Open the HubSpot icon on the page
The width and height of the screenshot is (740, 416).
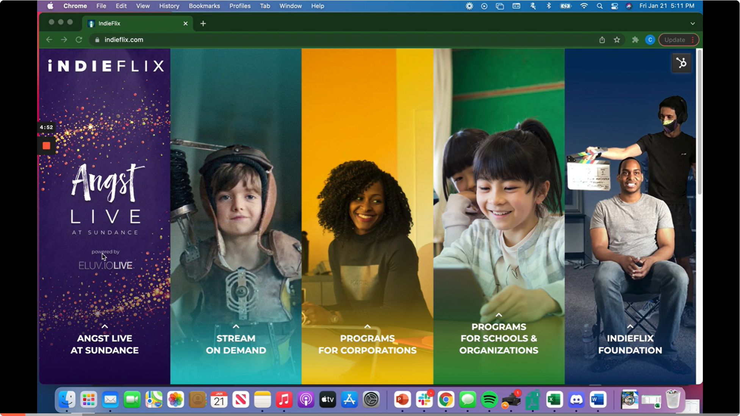point(681,63)
